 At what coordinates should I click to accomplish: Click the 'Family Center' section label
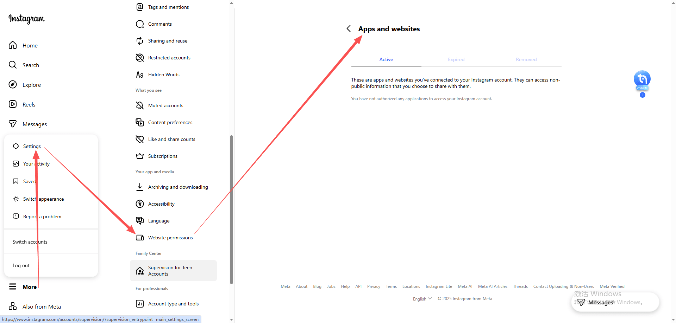click(x=149, y=253)
